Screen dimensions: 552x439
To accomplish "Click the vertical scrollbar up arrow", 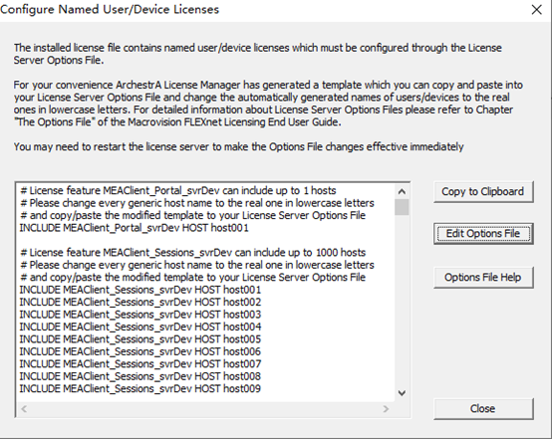I will (402, 192).
